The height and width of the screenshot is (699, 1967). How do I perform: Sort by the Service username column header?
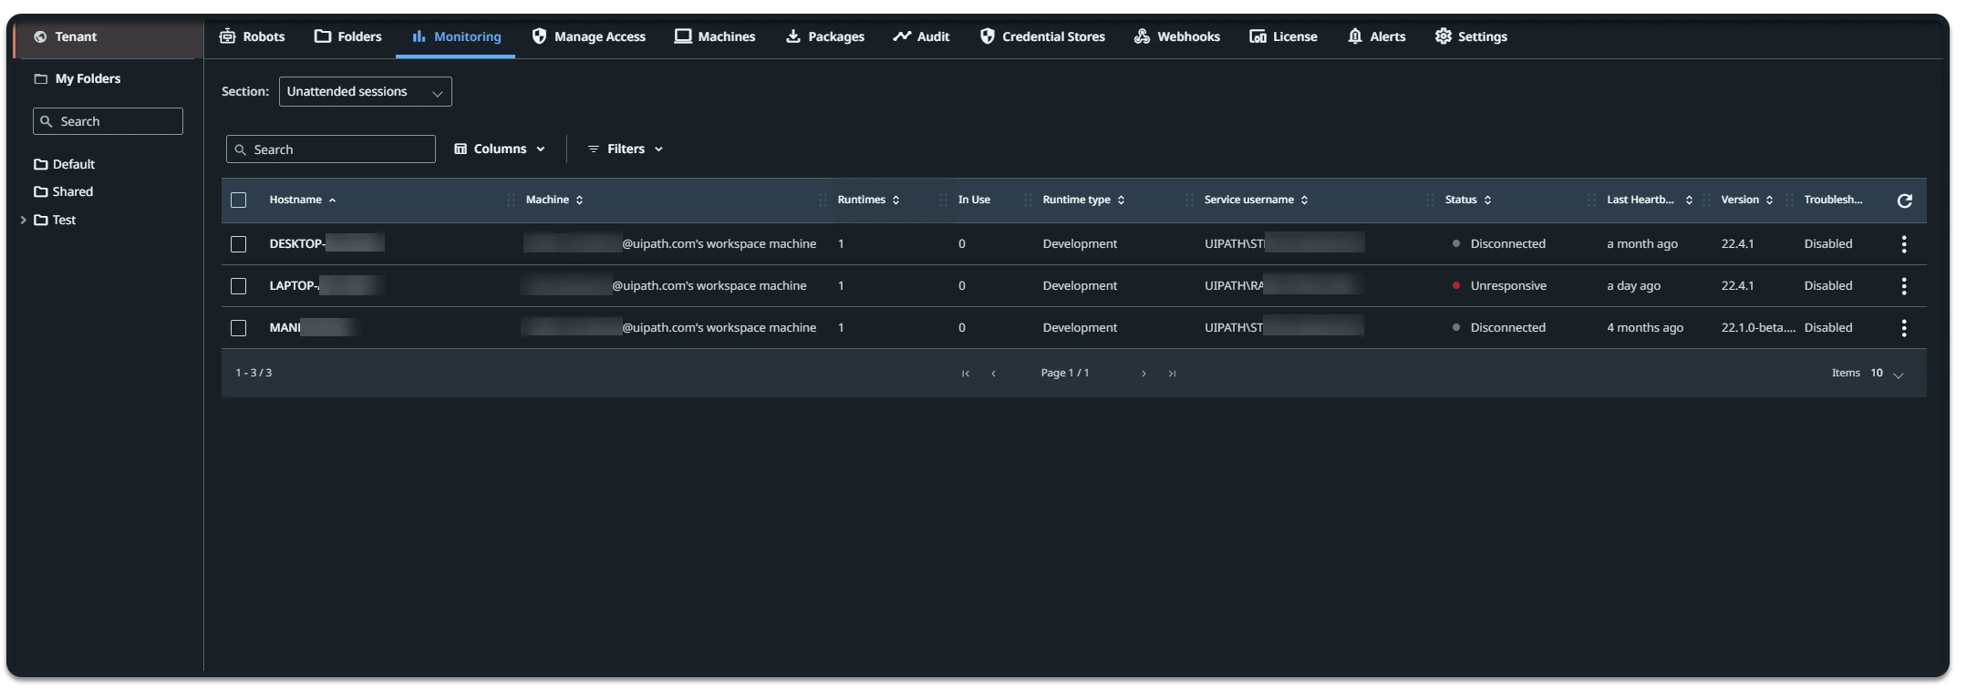click(x=1256, y=200)
